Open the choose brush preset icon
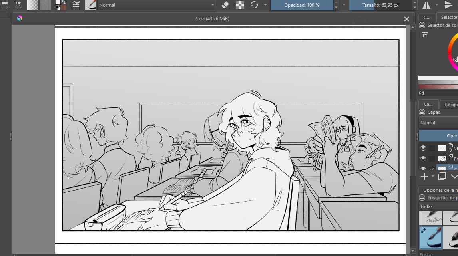This screenshot has width=458, height=256. coord(90,4)
